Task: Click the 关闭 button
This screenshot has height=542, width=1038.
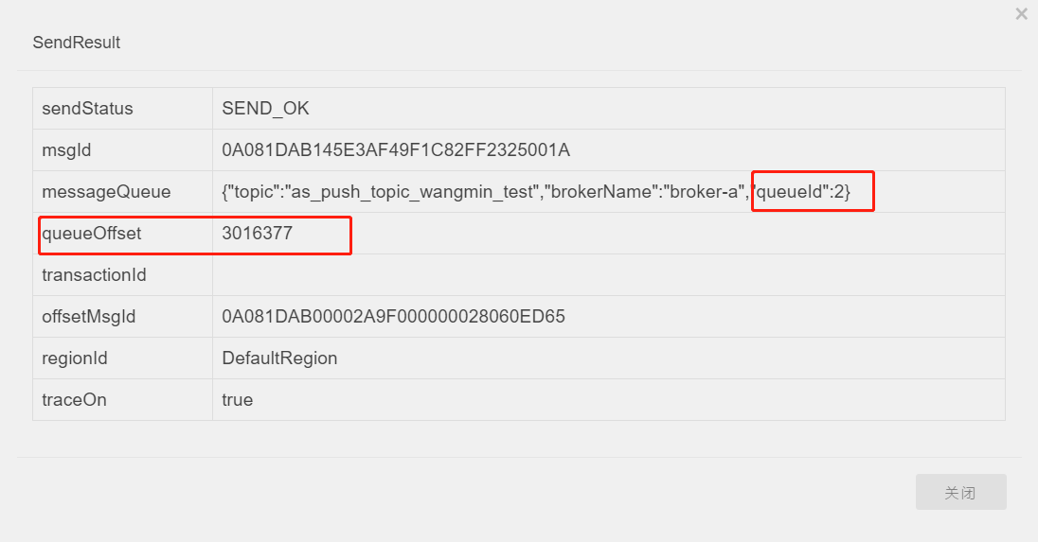Action: (x=960, y=493)
